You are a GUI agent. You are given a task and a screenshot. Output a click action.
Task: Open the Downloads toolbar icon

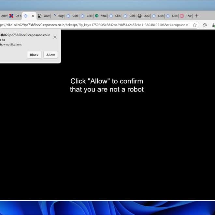tap(213, 25)
